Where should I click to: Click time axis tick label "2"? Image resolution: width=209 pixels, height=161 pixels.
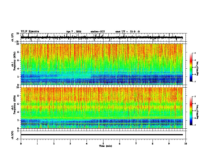54,144
